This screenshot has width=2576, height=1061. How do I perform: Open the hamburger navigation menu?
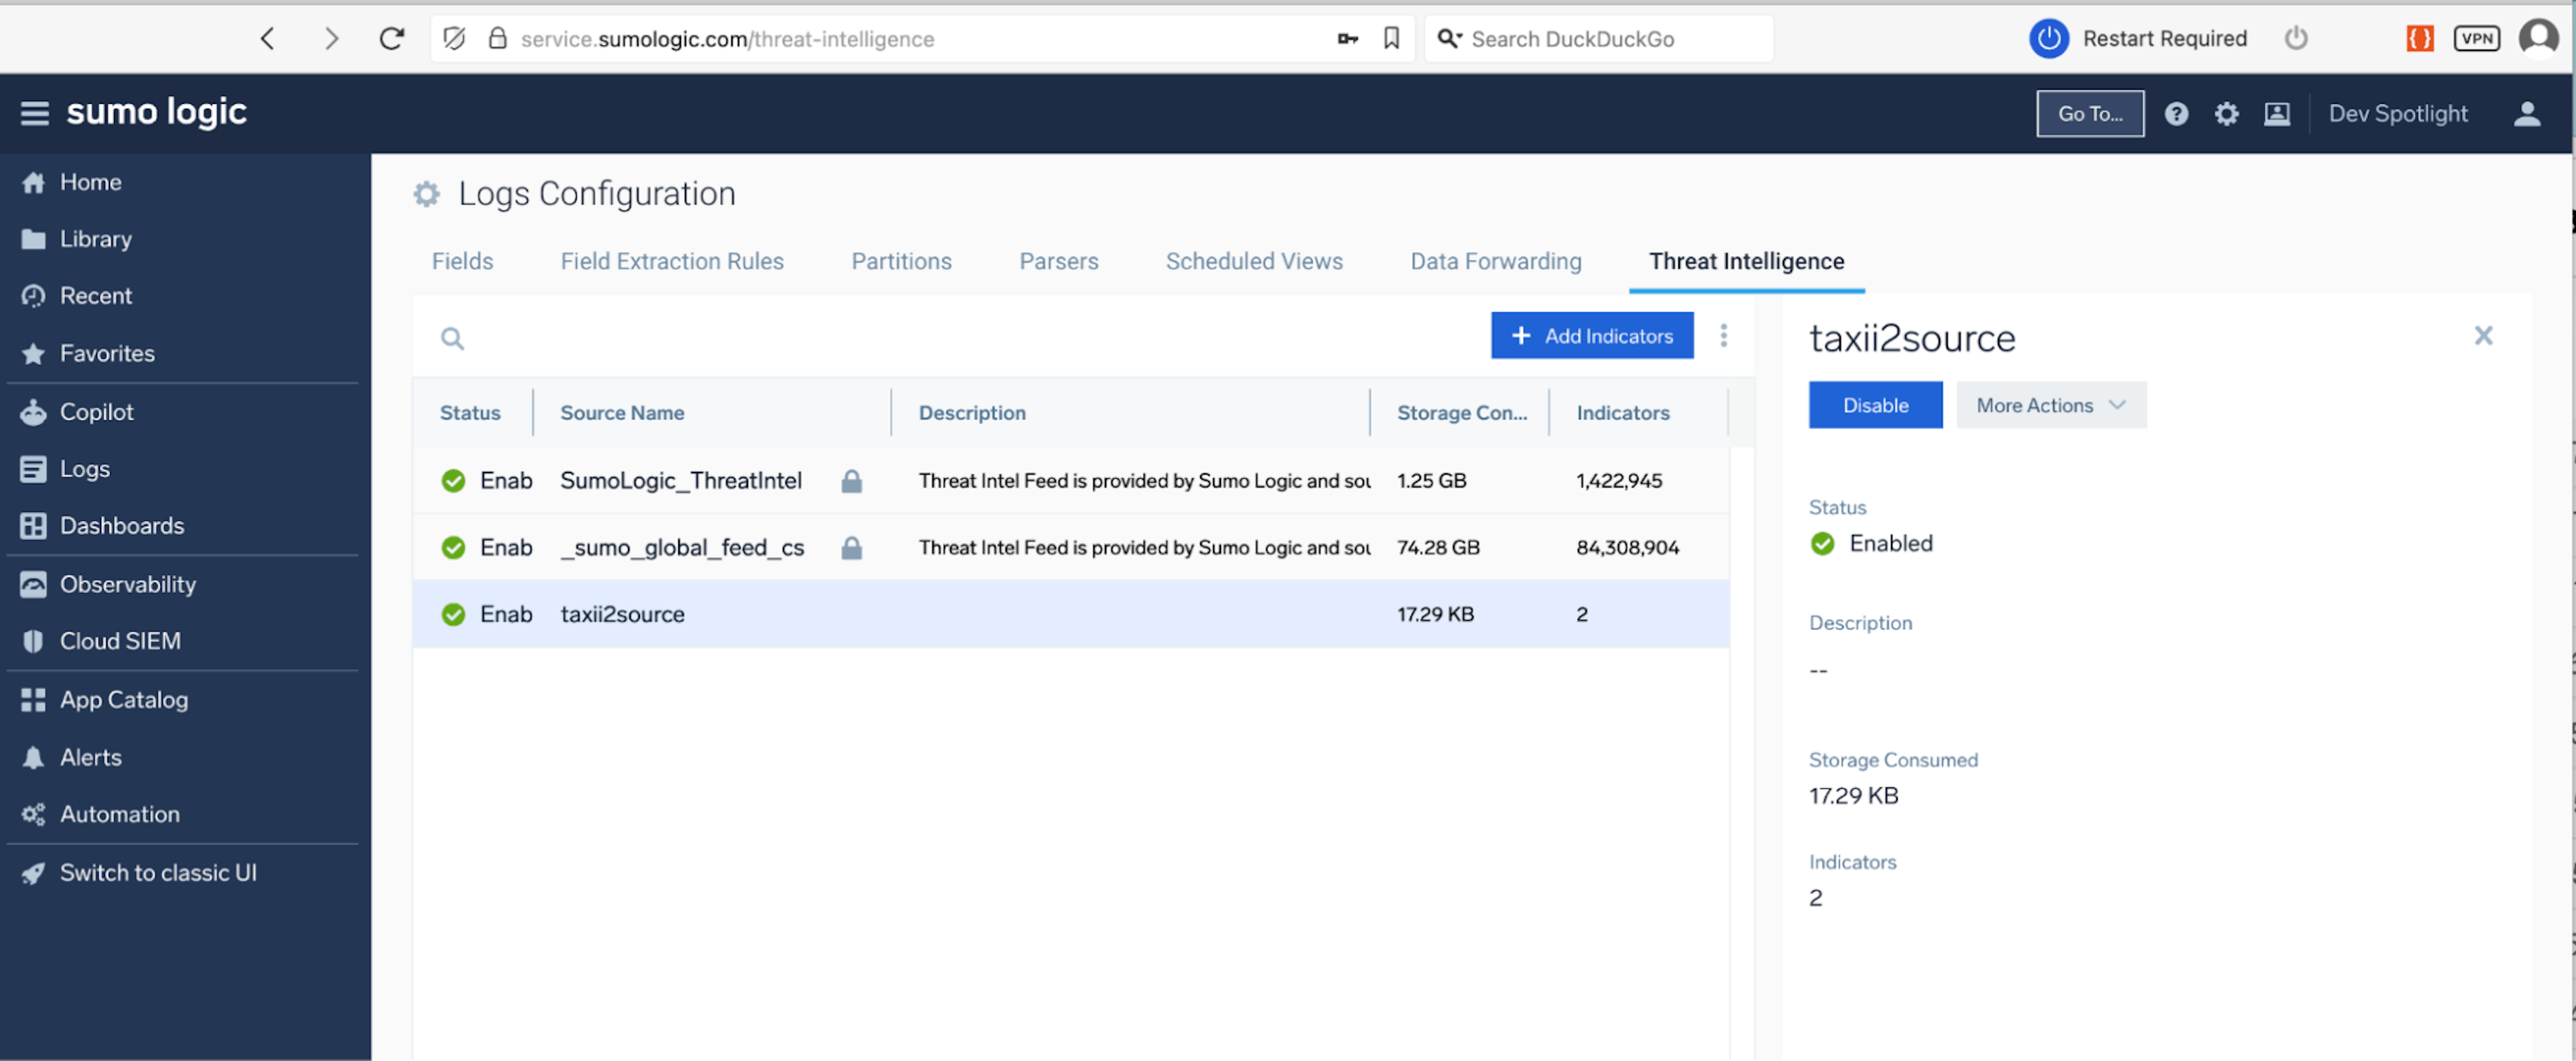[34, 113]
